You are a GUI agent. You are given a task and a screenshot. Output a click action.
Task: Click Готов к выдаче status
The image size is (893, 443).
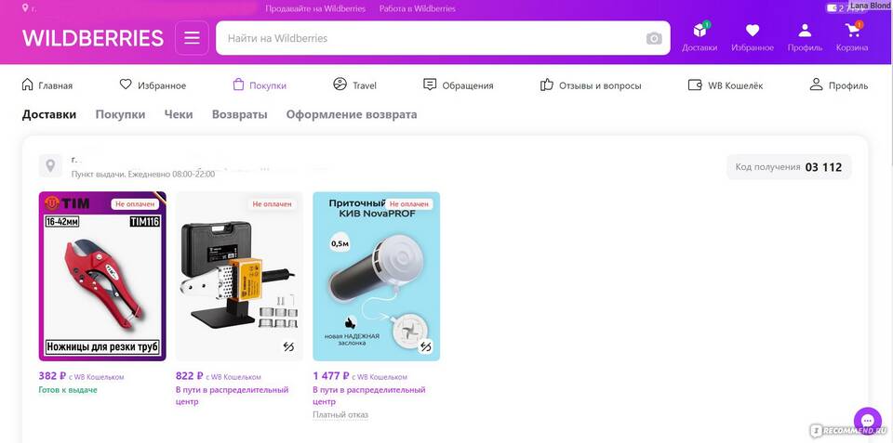coord(68,390)
